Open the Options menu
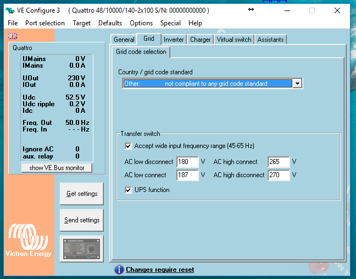 (x=141, y=23)
